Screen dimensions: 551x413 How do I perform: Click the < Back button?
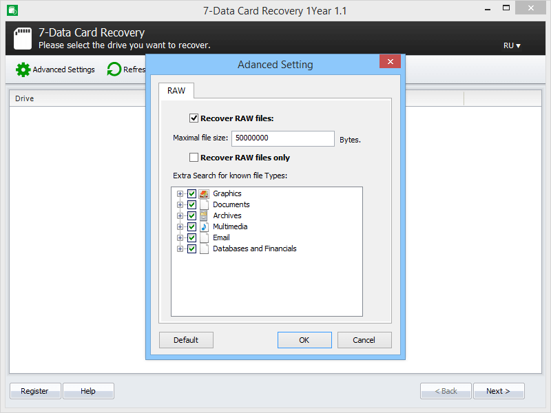tap(446, 391)
